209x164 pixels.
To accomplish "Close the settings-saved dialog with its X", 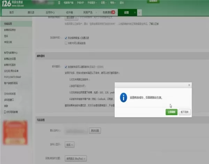I will (189, 85).
